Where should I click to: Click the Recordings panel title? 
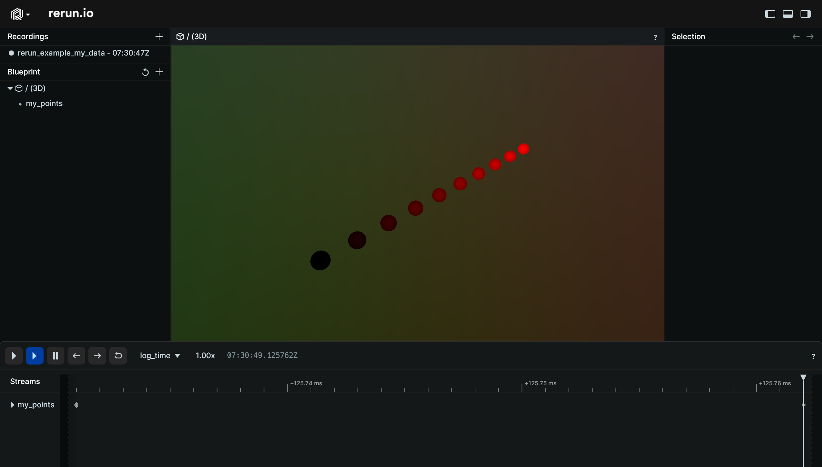point(28,37)
